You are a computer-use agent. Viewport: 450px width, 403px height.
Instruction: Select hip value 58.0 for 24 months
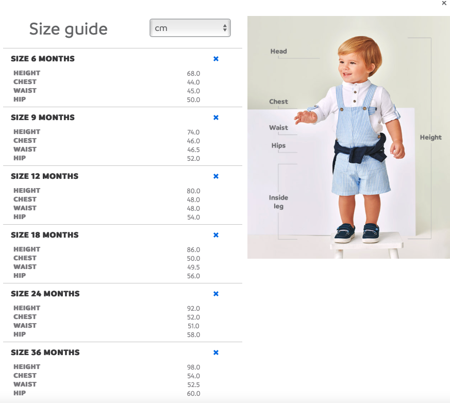[x=193, y=335]
